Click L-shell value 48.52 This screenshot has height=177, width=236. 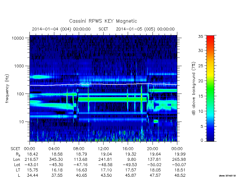(x=180, y=175)
